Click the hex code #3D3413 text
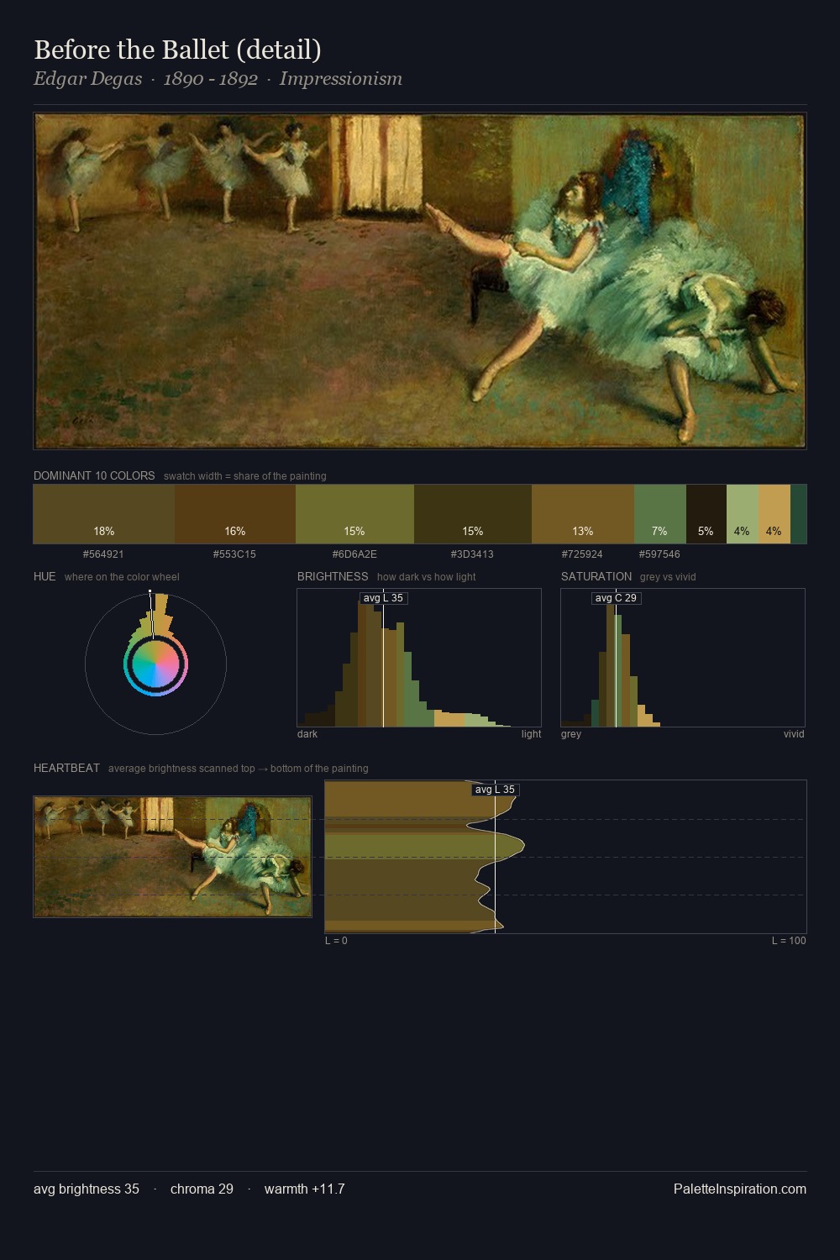Screen dimensions: 840x1260 coord(472,554)
